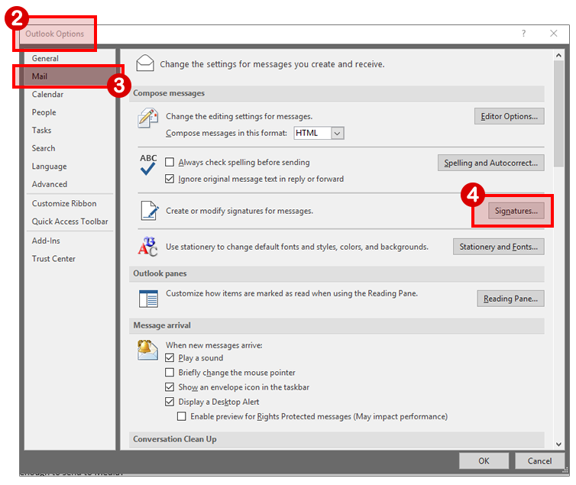Click the Message arrival section header
576x485 pixels.
336,325
